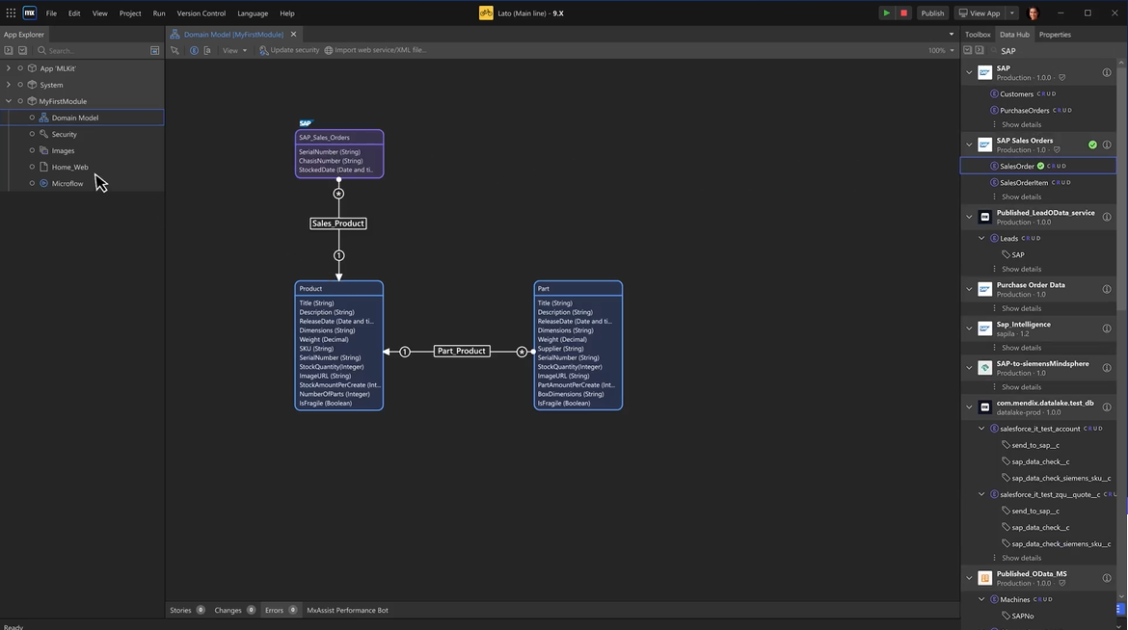Open the Version Control menu
Viewport: 1128px width, 630px height.
[201, 13]
